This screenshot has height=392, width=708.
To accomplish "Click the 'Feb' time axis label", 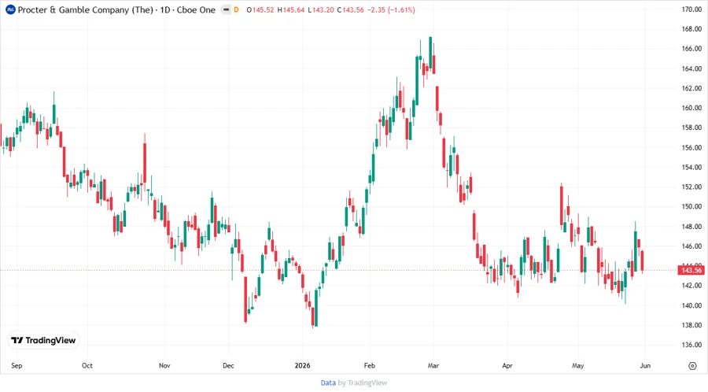I will 370,365.
